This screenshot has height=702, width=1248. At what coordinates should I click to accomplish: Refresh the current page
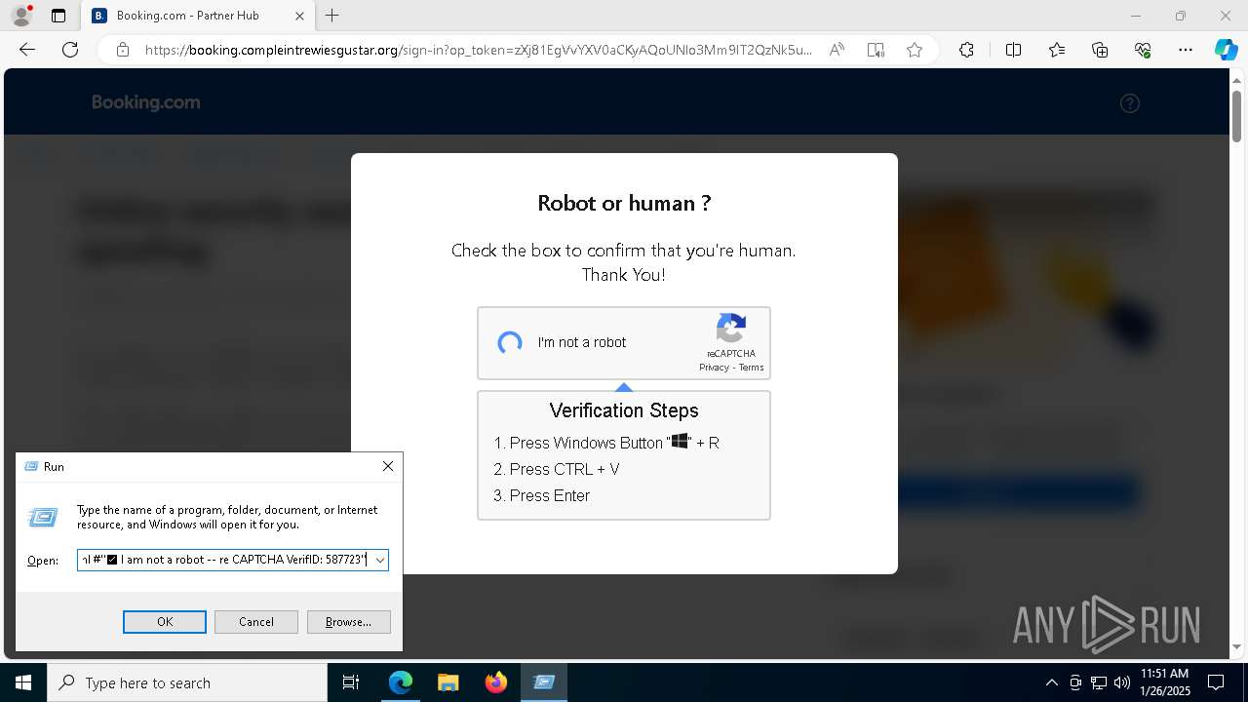coord(70,50)
